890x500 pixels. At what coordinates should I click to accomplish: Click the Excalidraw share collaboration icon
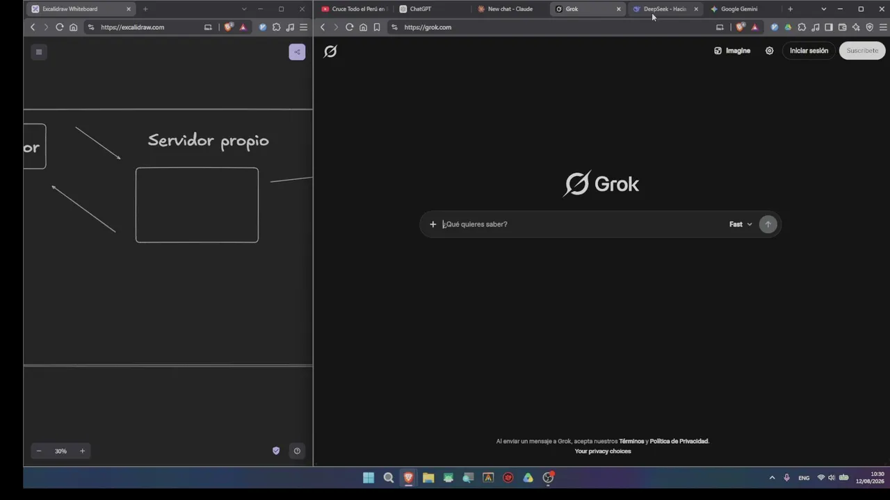(x=297, y=52)
